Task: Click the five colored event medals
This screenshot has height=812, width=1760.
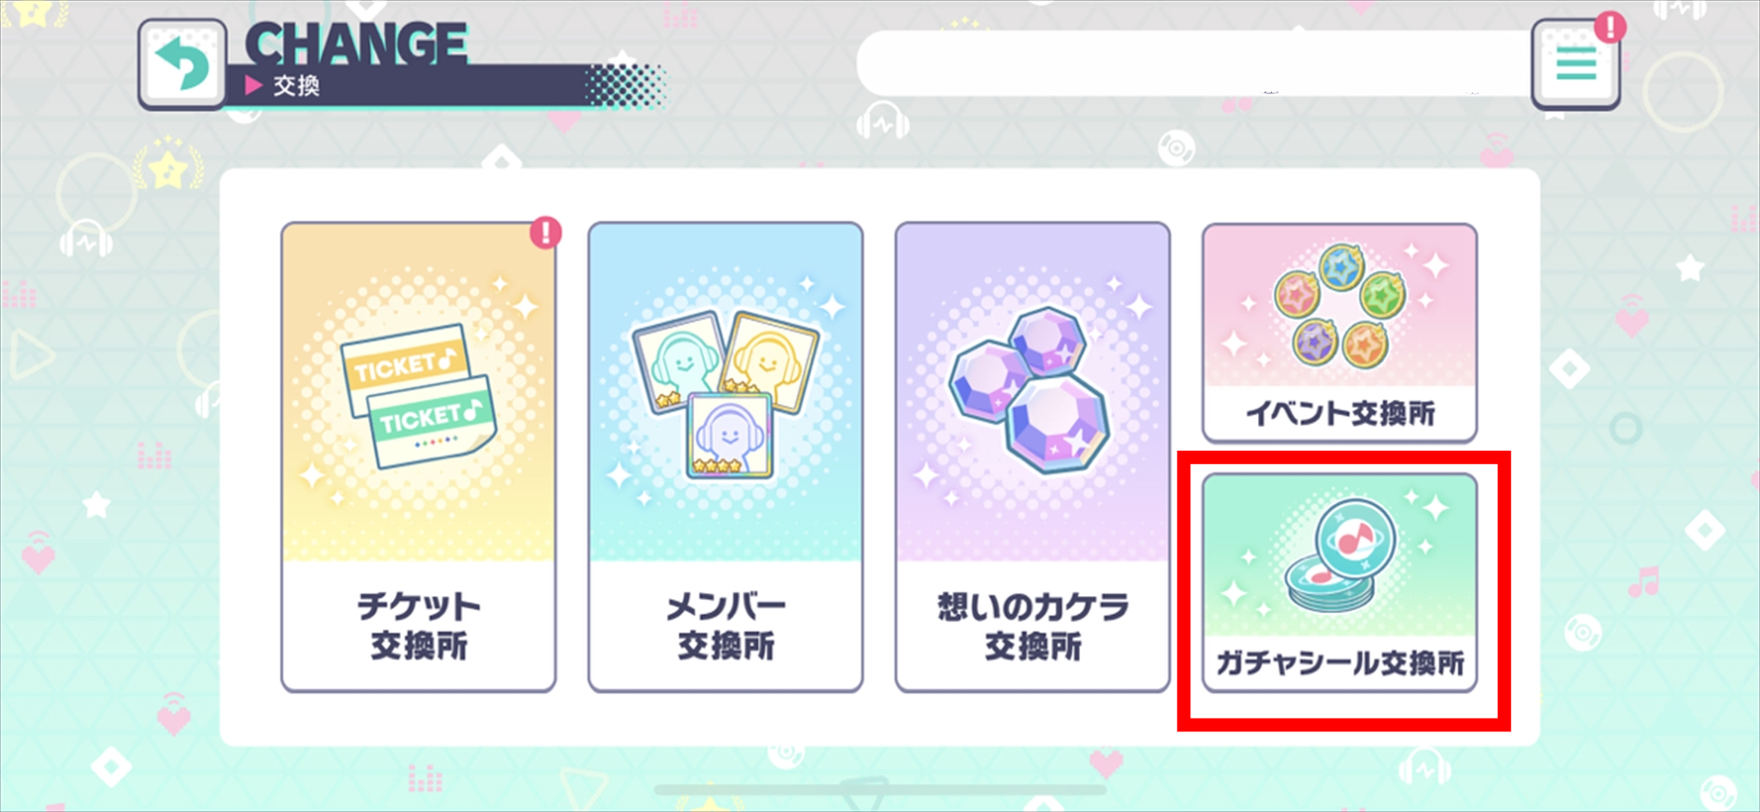Action: click(x=1339, y=304)
